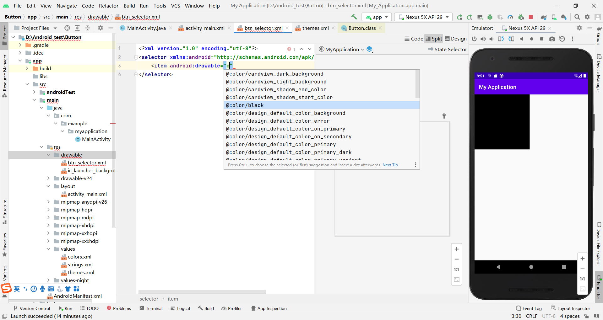Select the @color/black completion suggestion
Viewport: 603px width, 320px height.
245,105
